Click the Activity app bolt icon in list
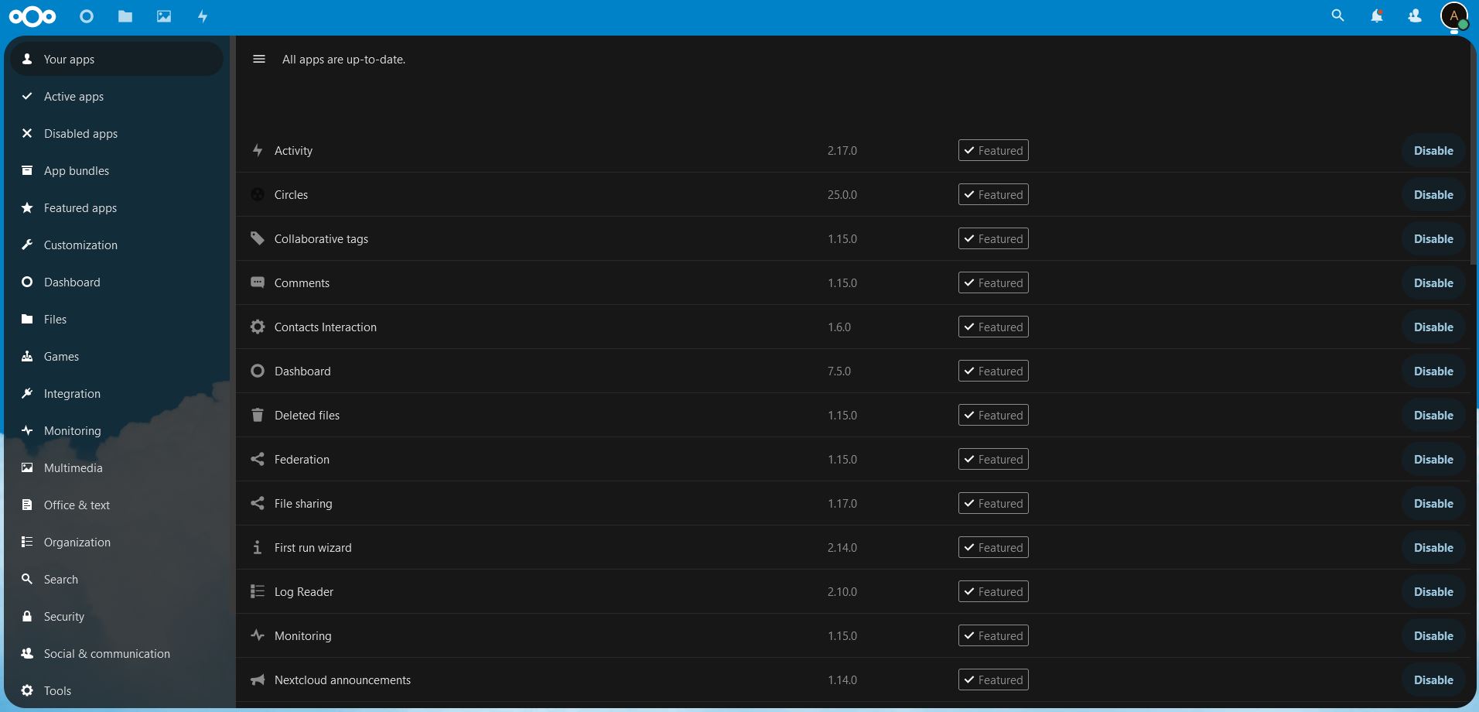Viewport: 1479px width, 712px height. (x=258, y=150)
